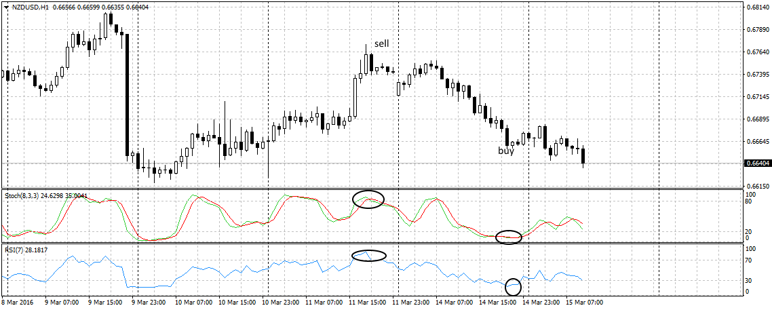This screenshot has width=772, height=310.
Task: Click the 8 Mar 2016 date label
Action: (20, 303)
